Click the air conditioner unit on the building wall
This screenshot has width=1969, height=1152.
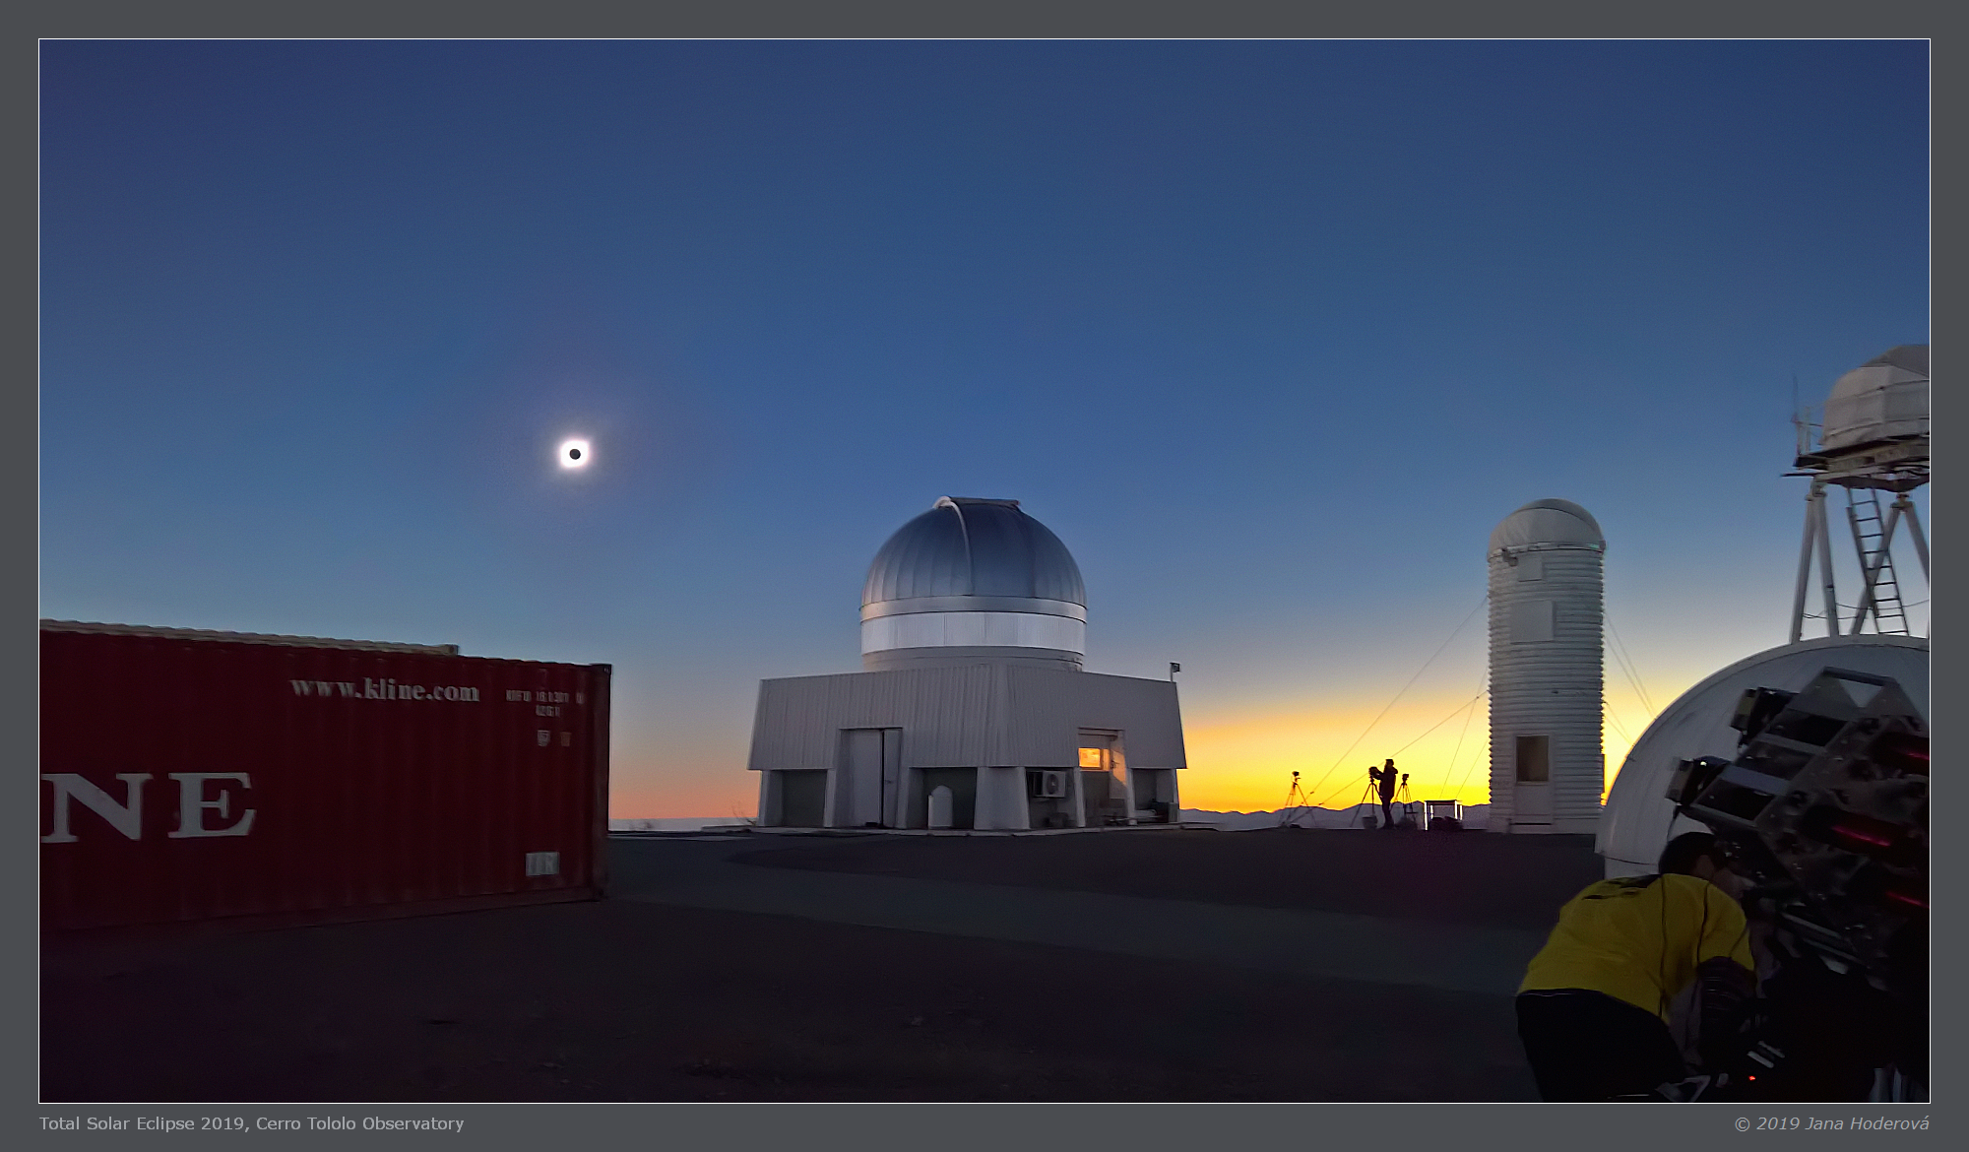[1048, 784]
